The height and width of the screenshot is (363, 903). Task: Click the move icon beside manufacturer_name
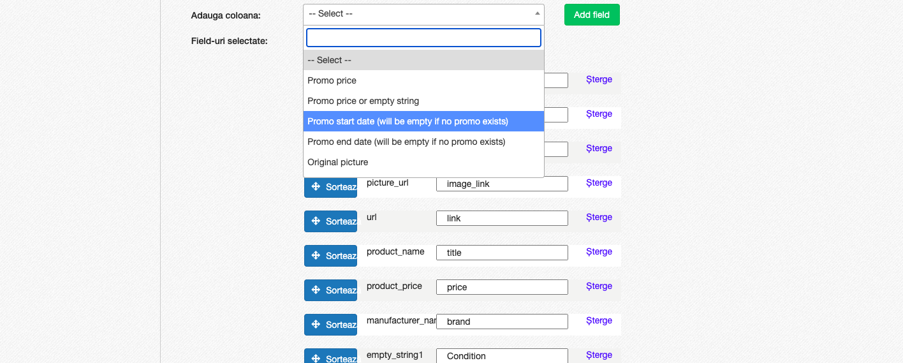click(316, 325)
